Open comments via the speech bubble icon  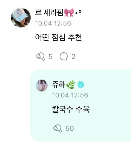coord(64,56)
